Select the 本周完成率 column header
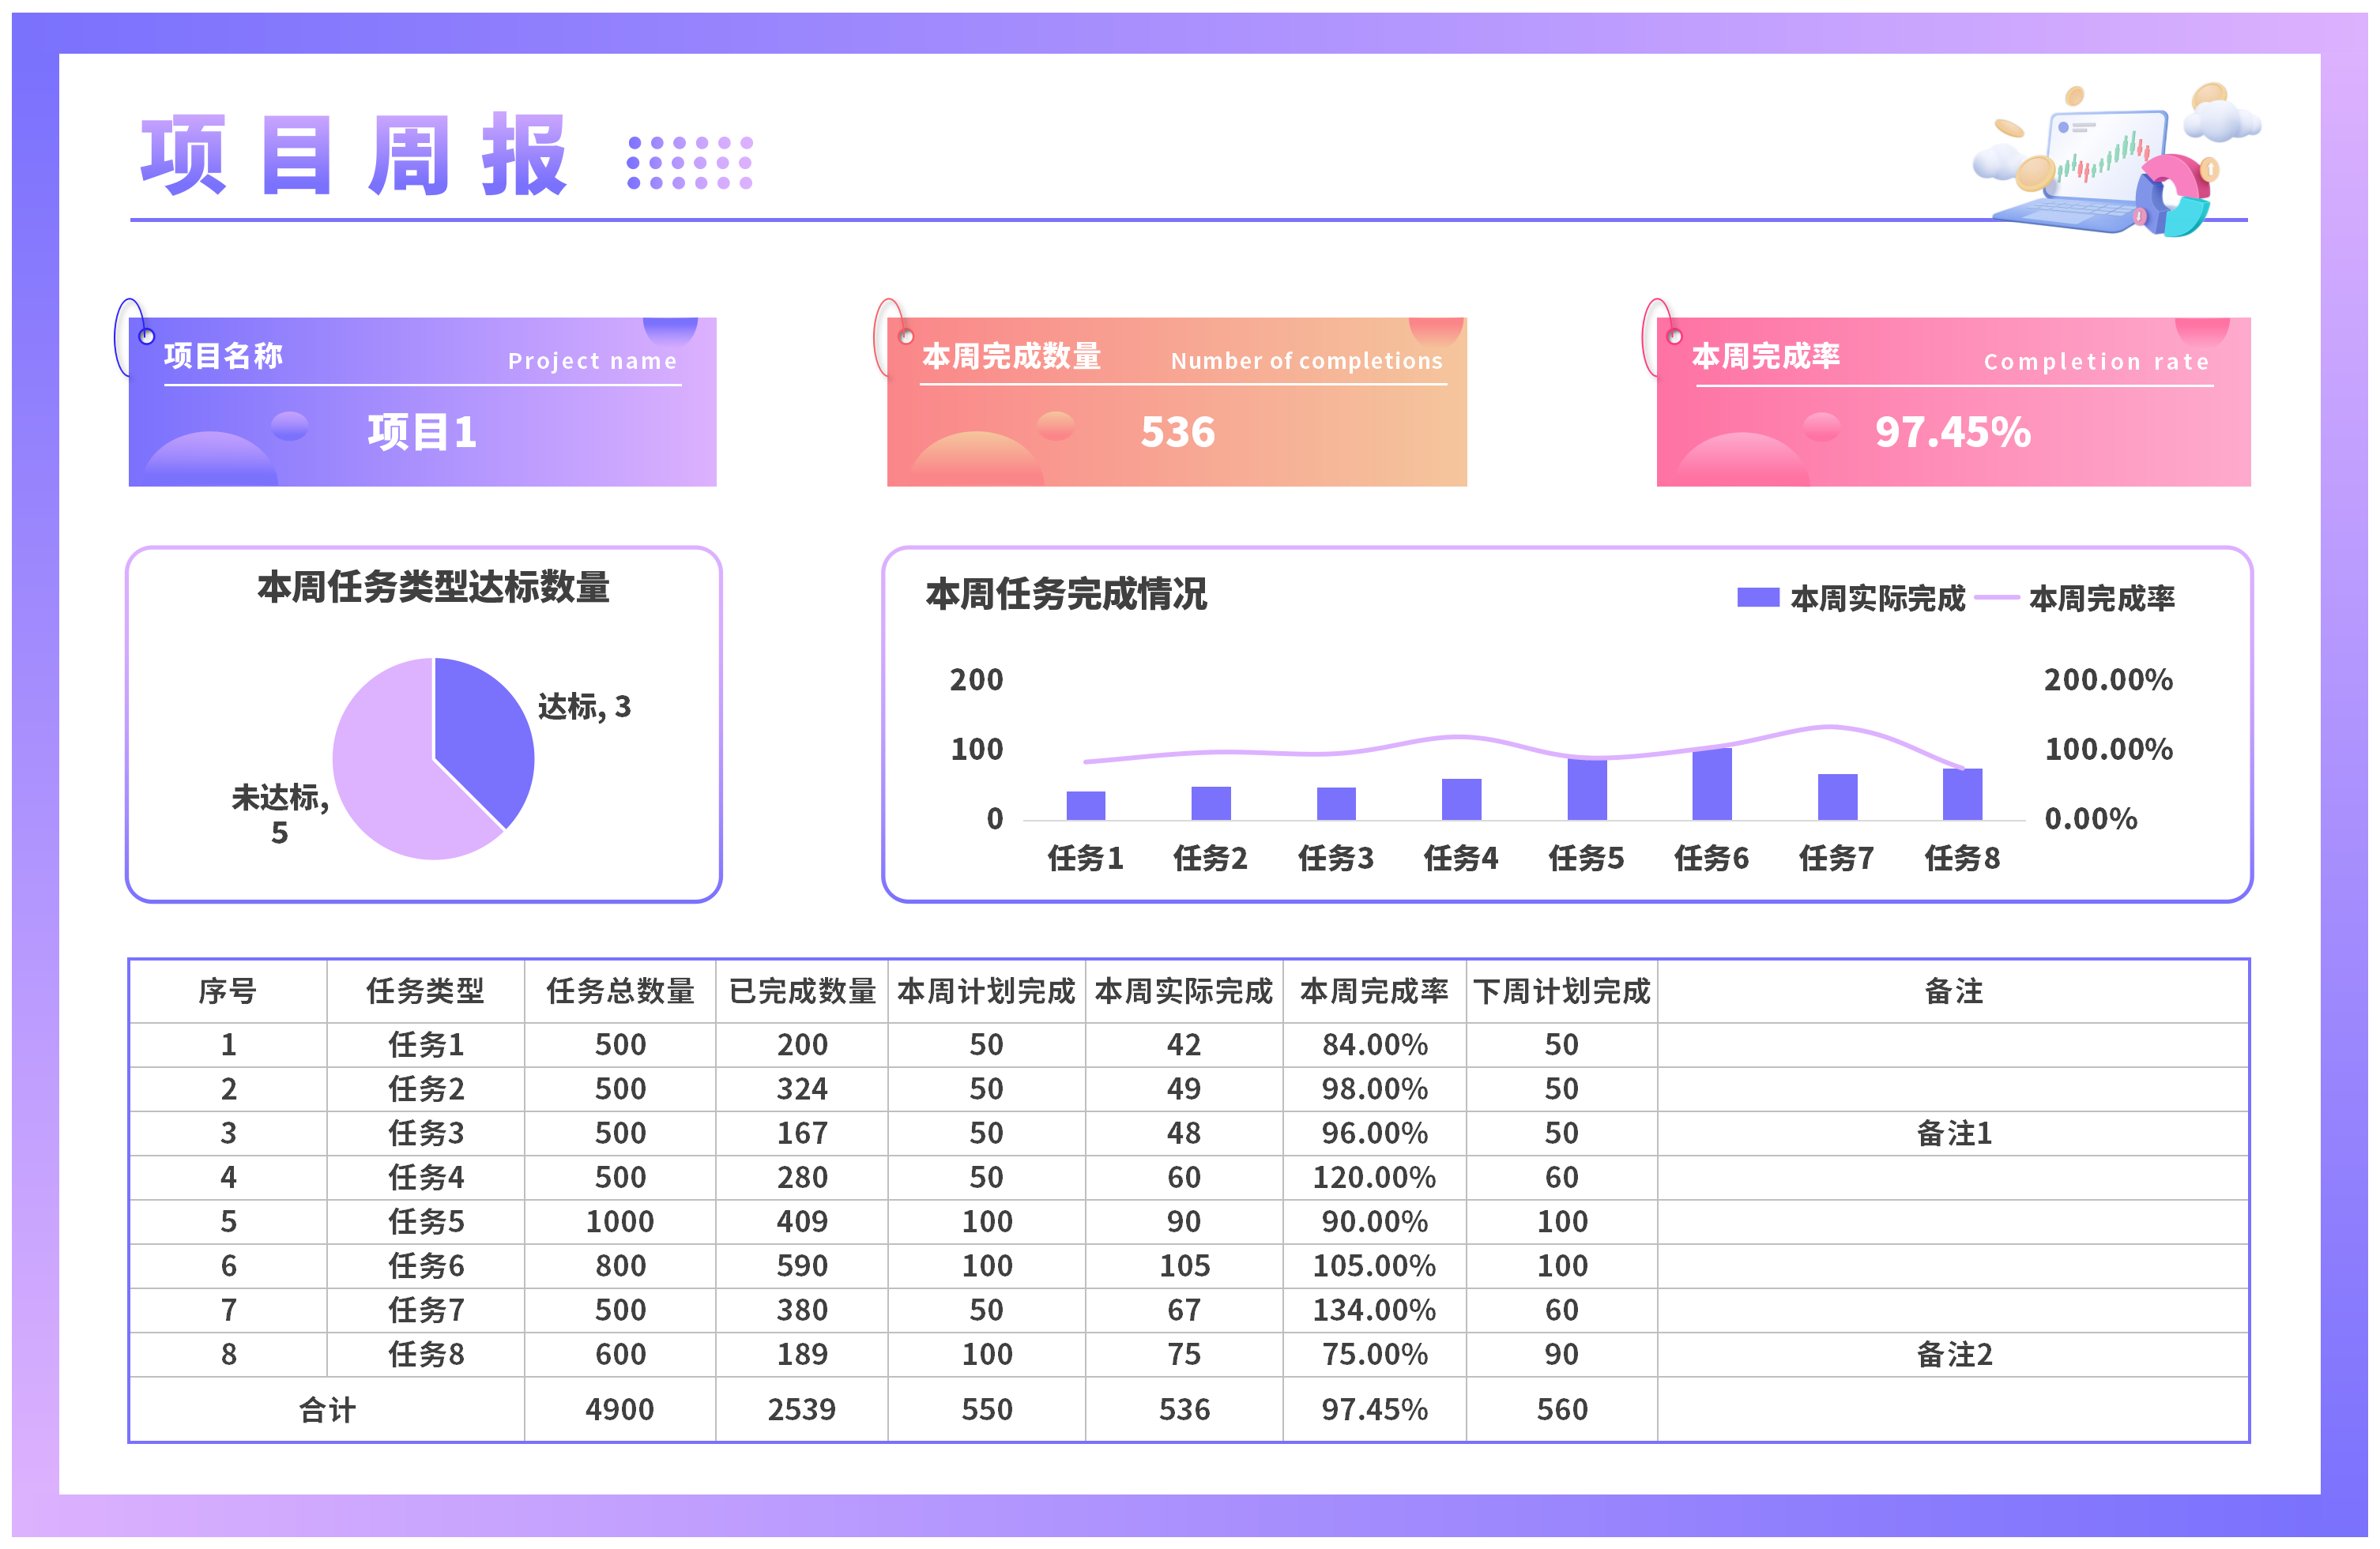Screen dimensions: 2380x1549 pyautogui.click(x=1373, y=991)
